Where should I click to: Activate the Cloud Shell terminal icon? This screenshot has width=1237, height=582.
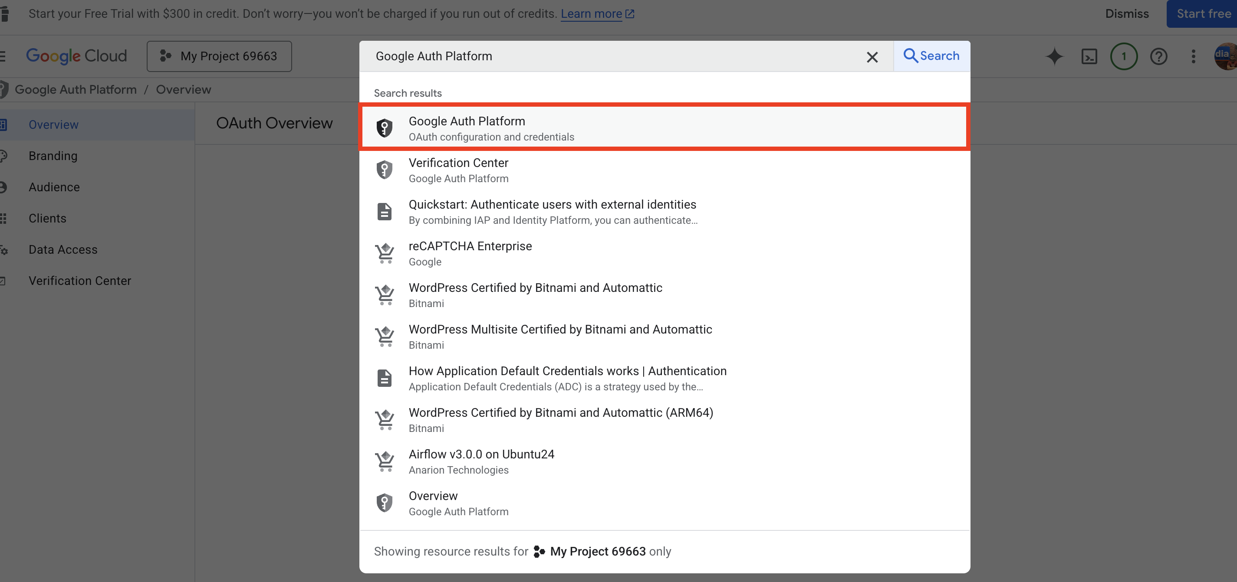click(x=1089, y=57)
